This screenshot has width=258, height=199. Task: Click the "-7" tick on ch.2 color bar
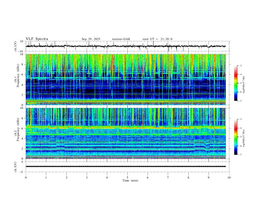tap(240, 154)
